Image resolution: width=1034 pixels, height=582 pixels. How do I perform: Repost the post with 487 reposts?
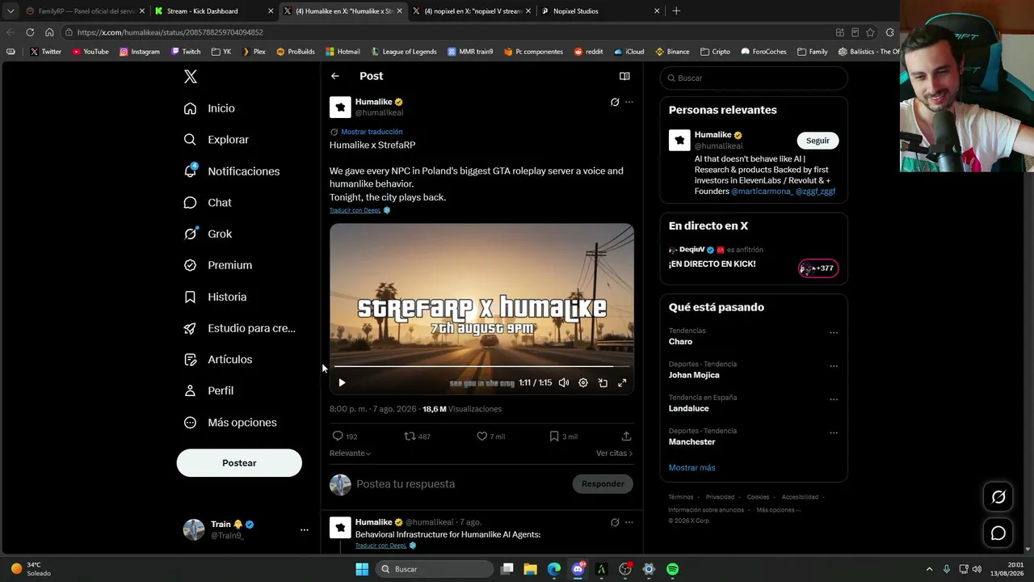coord(410,436)
